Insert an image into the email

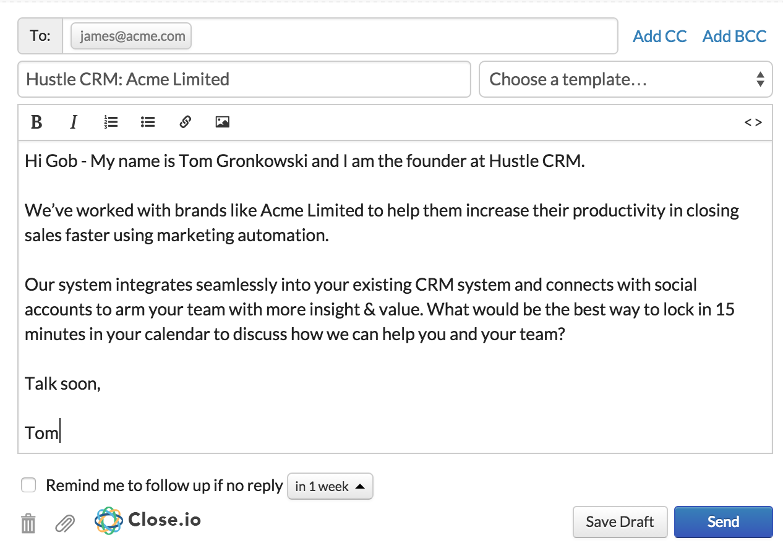[223, 122]
